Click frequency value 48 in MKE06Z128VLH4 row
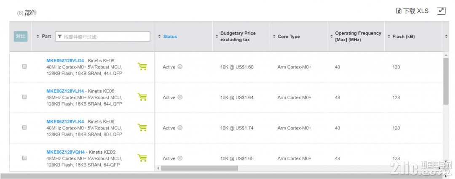 (x=337, y=97)
